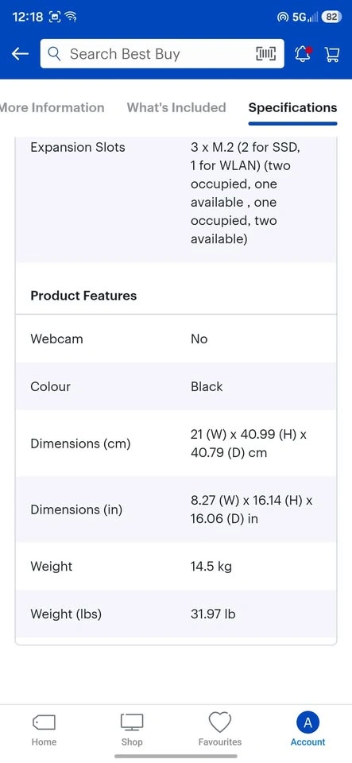This screenshot has height=763, width=352.
Task: Open notifications bell icon
Action: 303,54
